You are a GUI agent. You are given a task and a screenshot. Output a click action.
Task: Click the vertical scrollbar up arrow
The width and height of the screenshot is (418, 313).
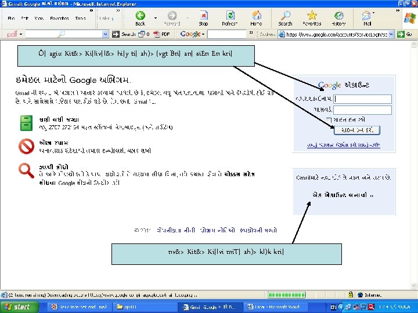point(414,44)
